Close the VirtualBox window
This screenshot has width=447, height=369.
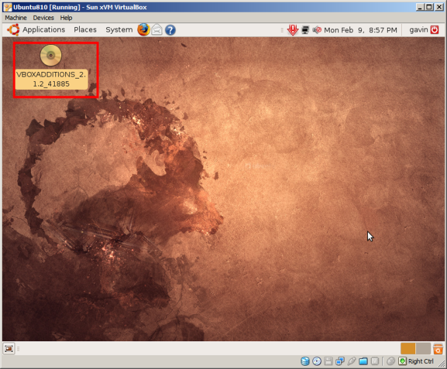pos(439,7)
